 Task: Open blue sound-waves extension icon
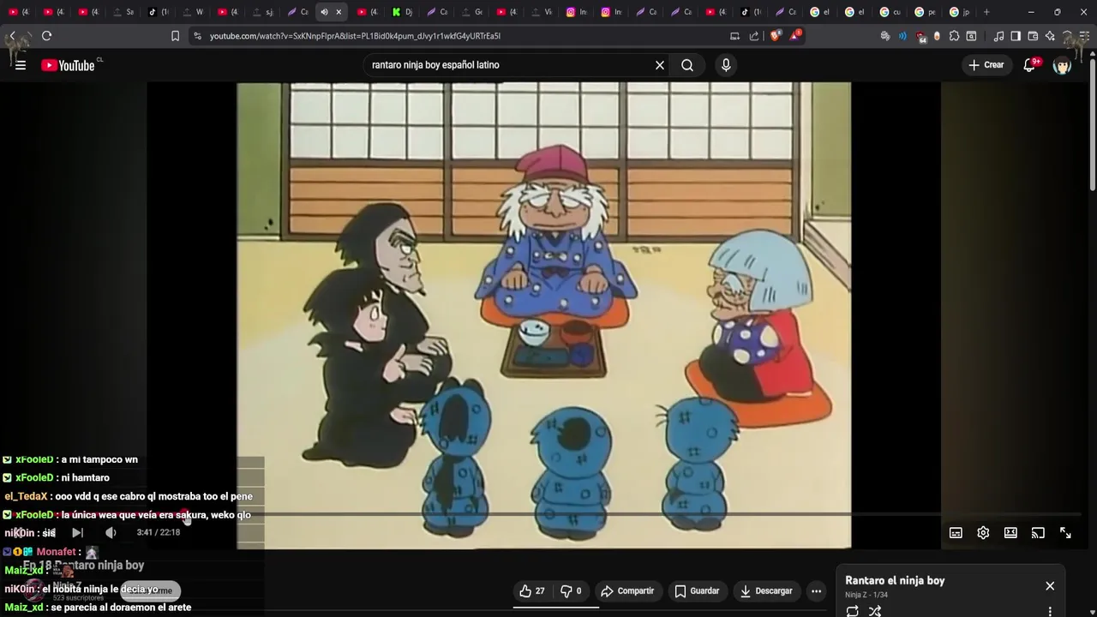[902, 36]
